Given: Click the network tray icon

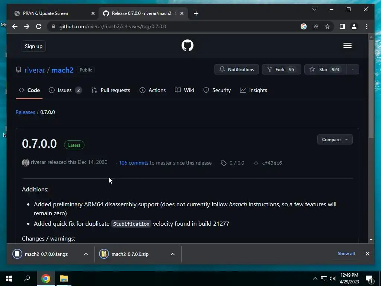Looking at the screenshot, I should 324,279.
